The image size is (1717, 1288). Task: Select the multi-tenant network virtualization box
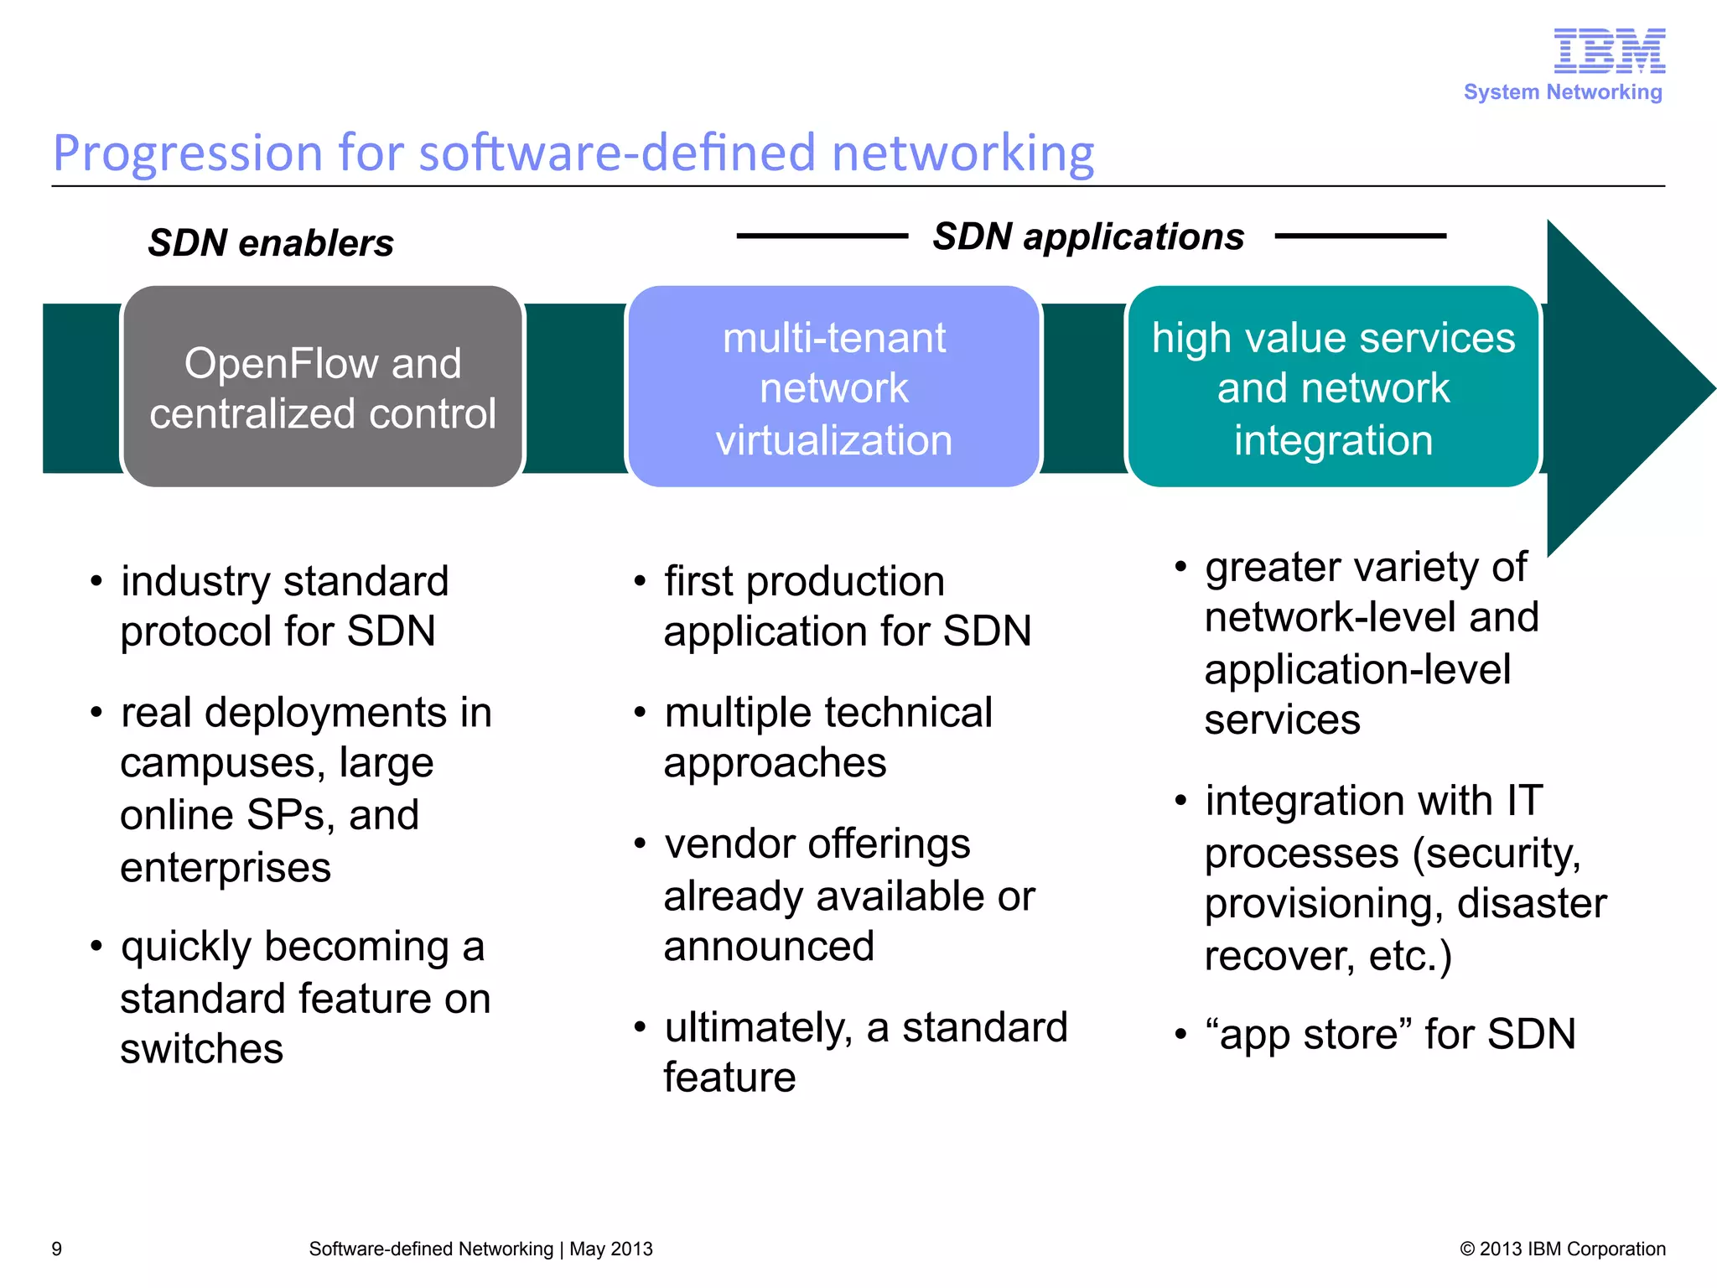click(x=833, y=387)
